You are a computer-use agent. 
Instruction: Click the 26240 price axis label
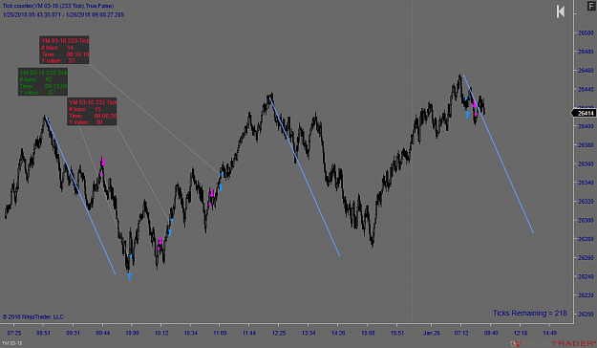[586, 276]
